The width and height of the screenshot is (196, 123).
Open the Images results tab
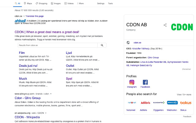pos(56,3)
